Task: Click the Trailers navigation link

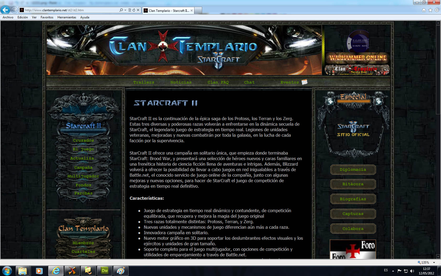Action: (144, 82)
